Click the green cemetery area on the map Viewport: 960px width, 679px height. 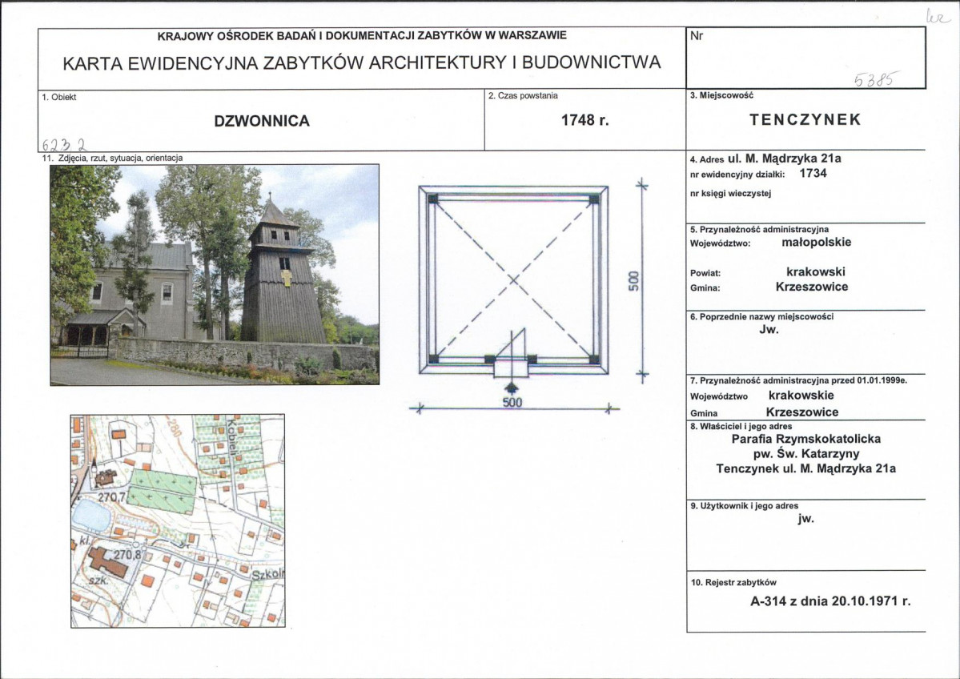pos(163,490)
